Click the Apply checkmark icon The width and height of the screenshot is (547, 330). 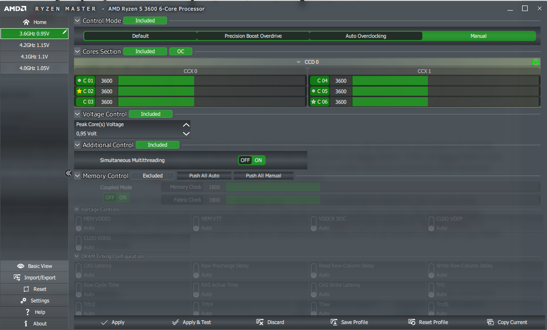click(x=104, y=322)
